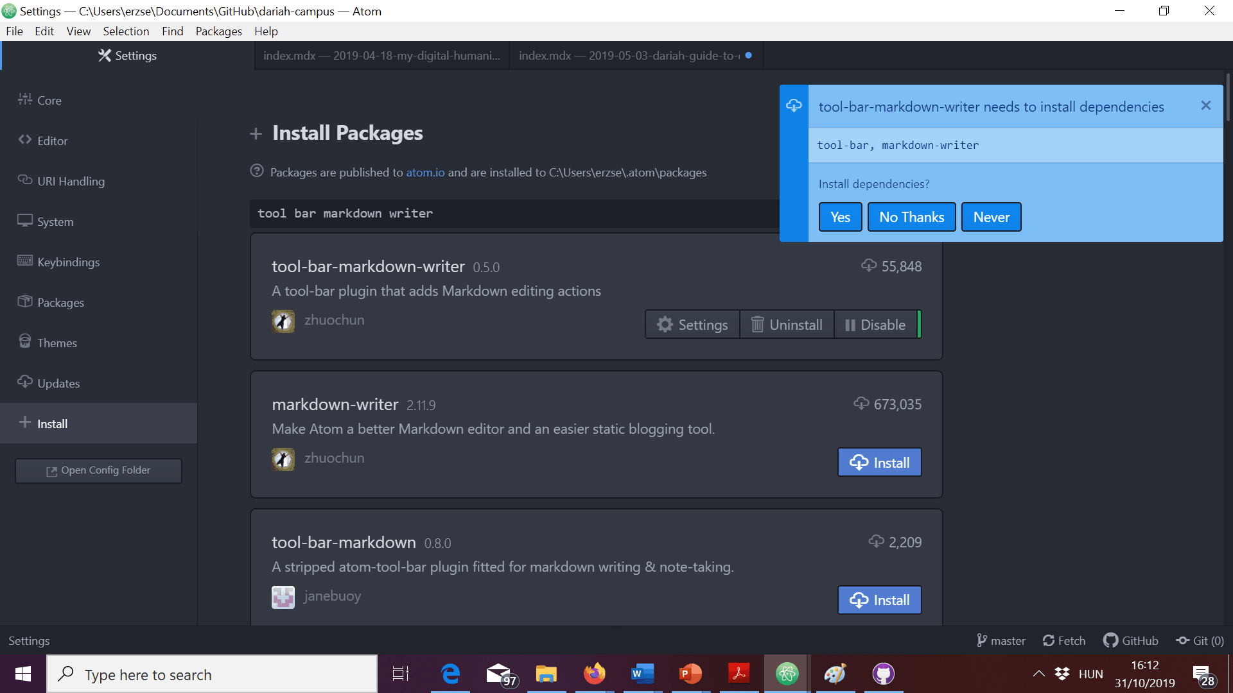Viewport: 1233px width, 693px height.
Task: Click the GitHub status bar icon
Action: 1131,640
